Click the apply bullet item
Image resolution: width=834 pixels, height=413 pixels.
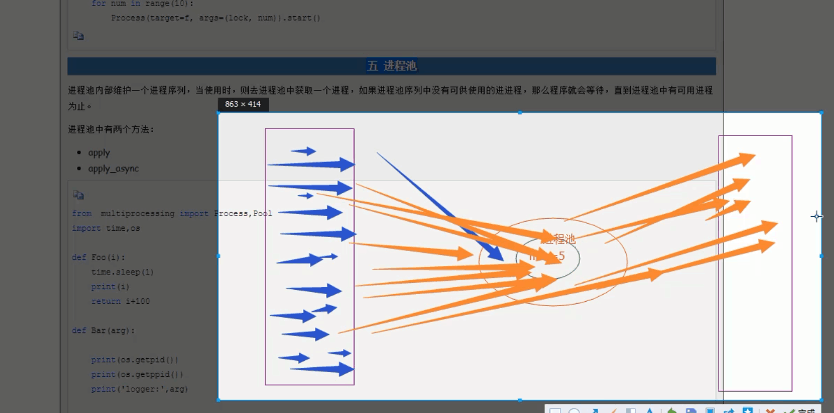(x=99, y=153)
